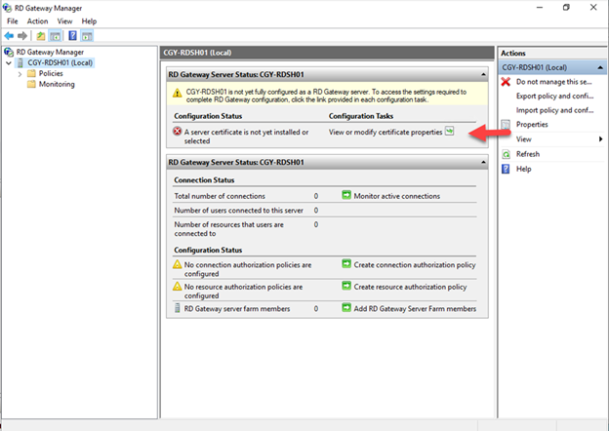This screenshot has width=609, height=431.
Task: Collapse the CGY-RDSH01 (Local) tree node
Action: pyautogui.click(x=9, y=62)
